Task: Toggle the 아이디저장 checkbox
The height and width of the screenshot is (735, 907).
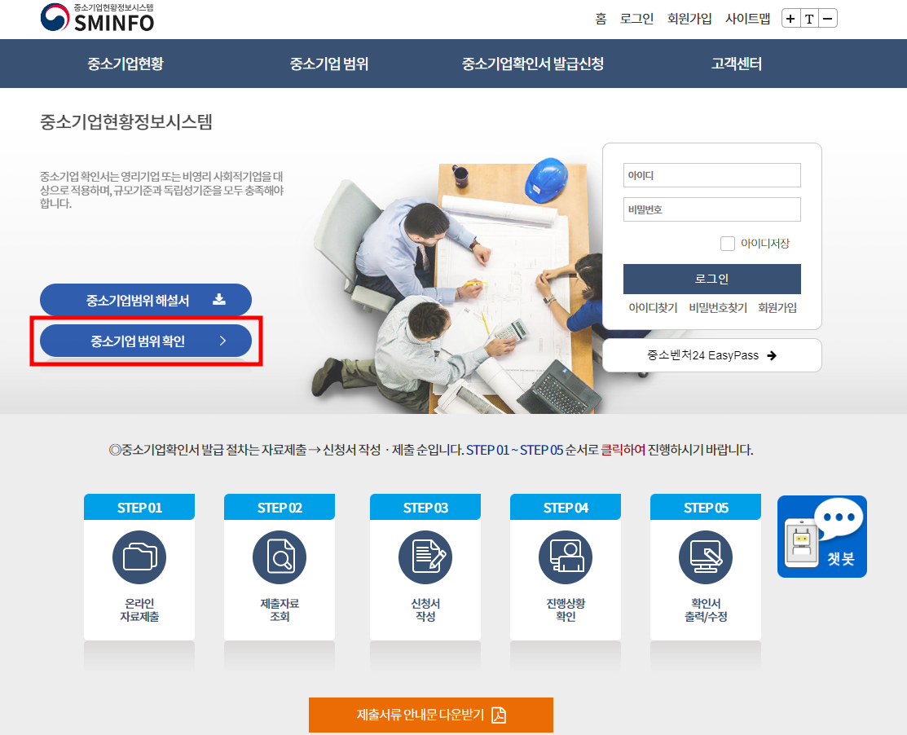Action: tap(727, 244)
